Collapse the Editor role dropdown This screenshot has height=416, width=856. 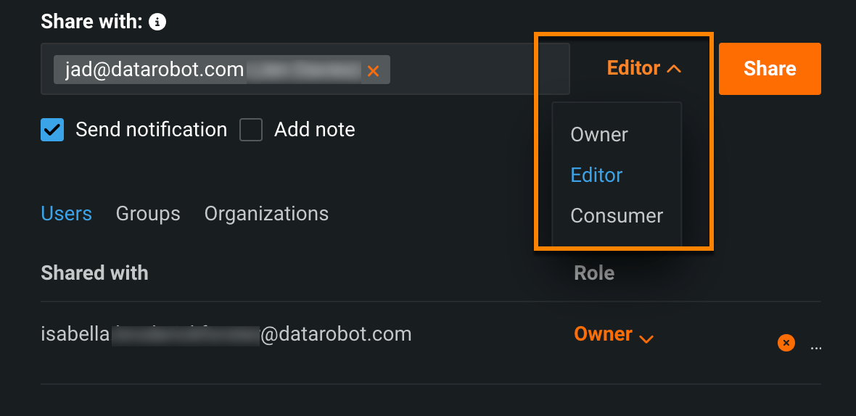644,68
